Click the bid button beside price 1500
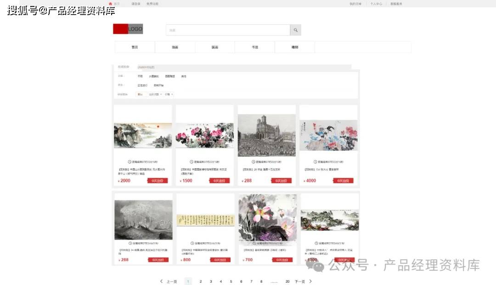The width and height of the screenshot is (496, 285). point(220,181)
